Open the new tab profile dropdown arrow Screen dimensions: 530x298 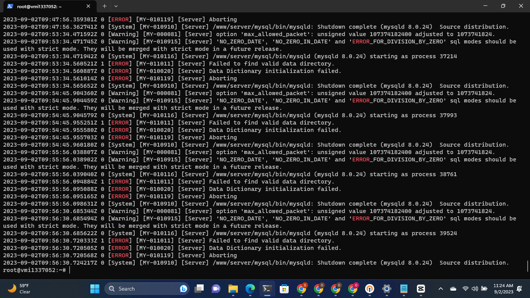pyautogui.click(x=116, y=6)
